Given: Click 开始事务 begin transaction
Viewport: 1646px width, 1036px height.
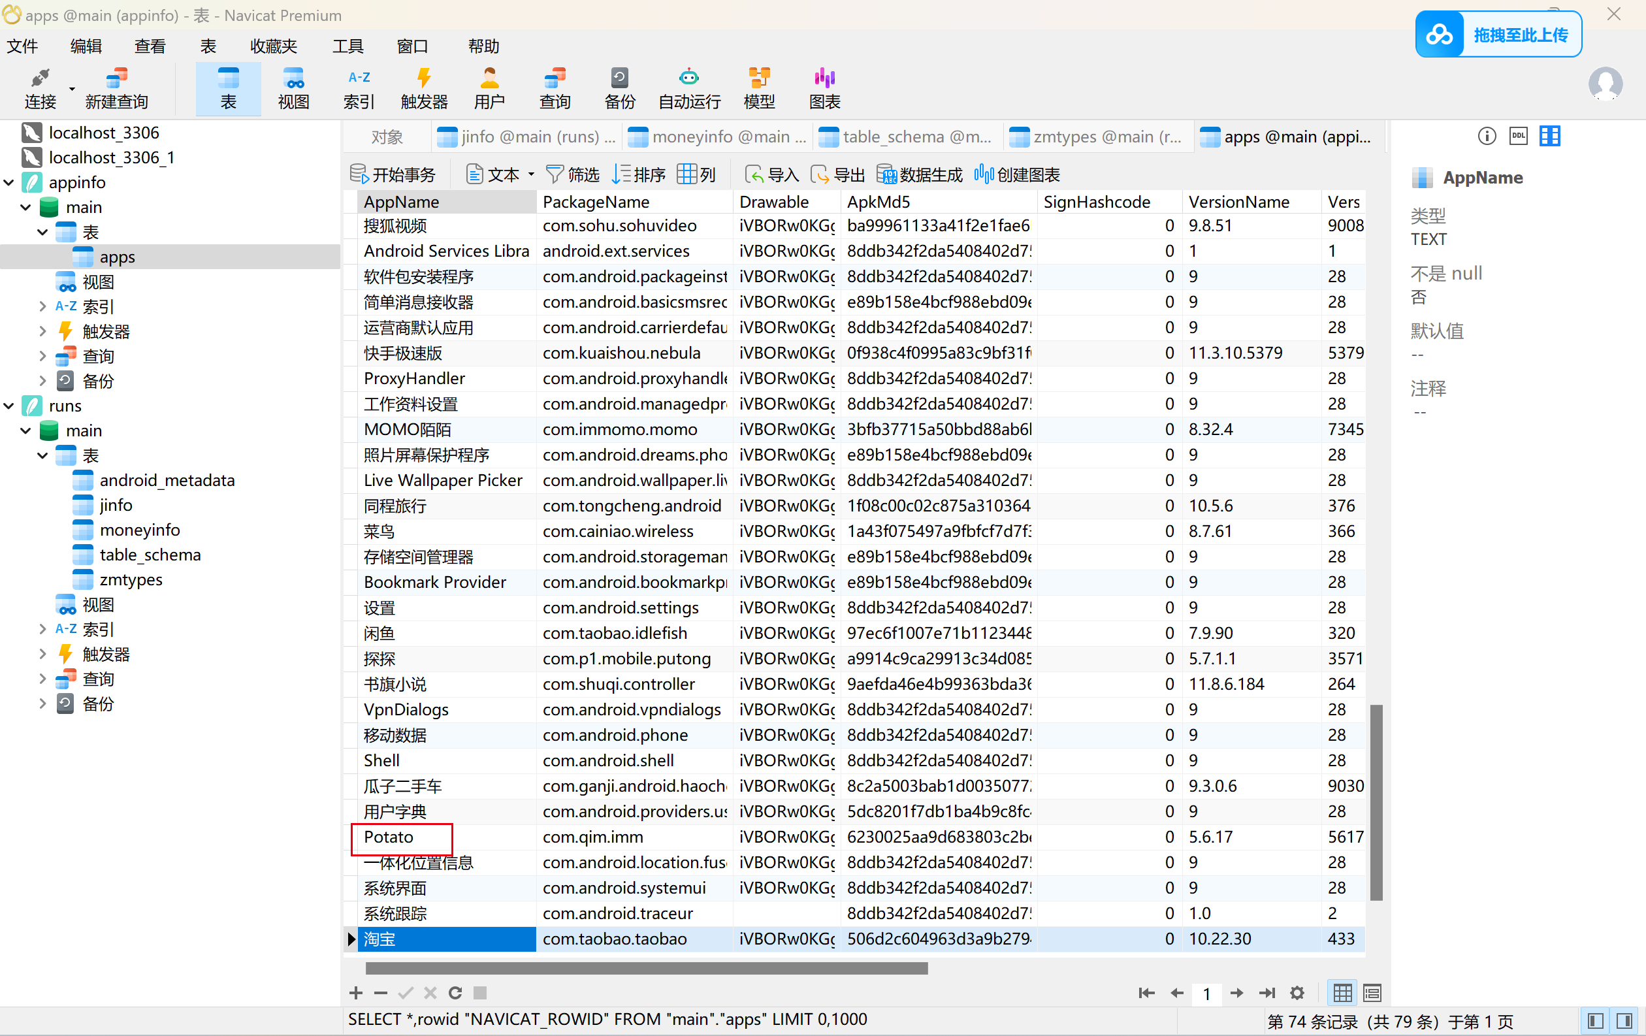Looking at the screenshot, I should tap(393, 174).
